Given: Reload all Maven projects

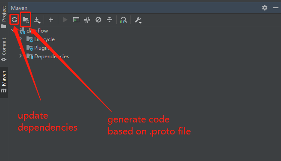Looking at the screenshot, I should click(15, 20).
